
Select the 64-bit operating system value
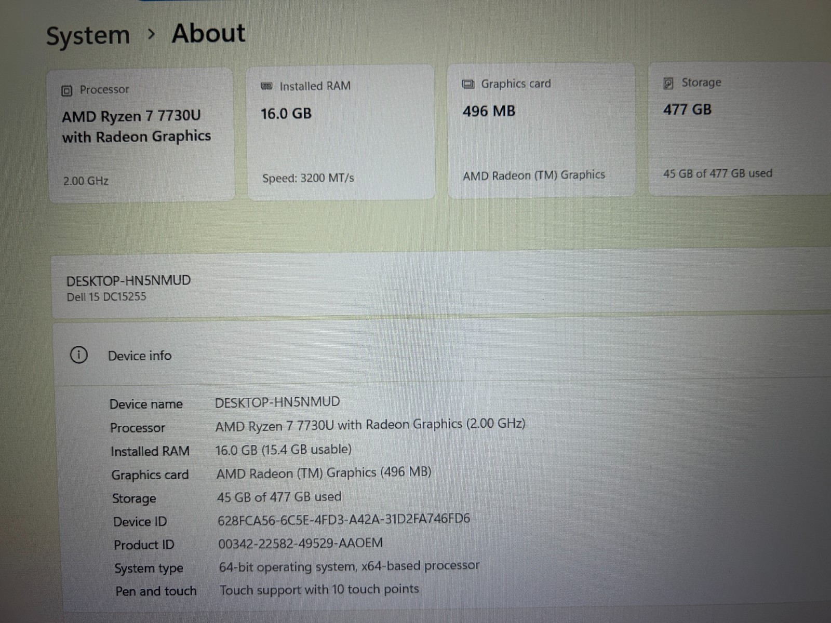point(349,566)
